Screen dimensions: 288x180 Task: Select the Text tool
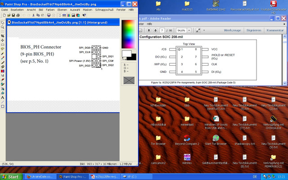[3, 98]
